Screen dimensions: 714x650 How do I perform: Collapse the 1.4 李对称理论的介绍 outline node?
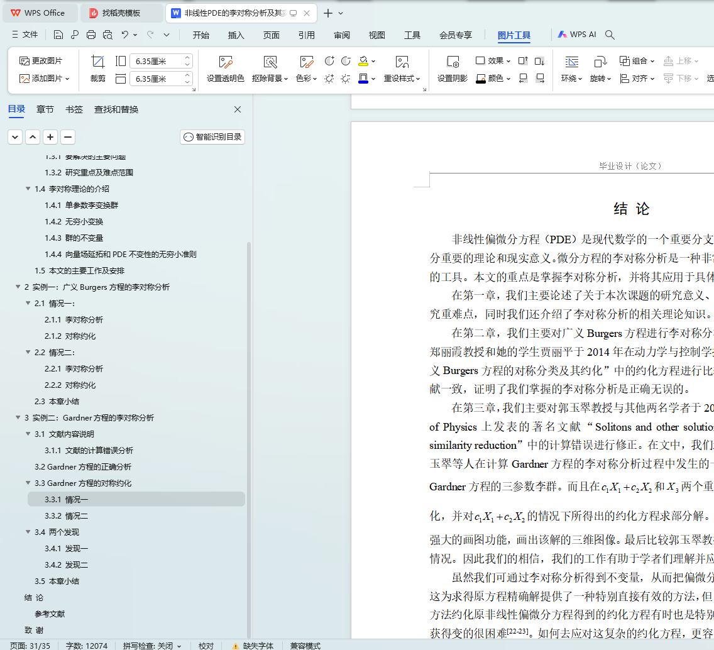click(28, 189)
